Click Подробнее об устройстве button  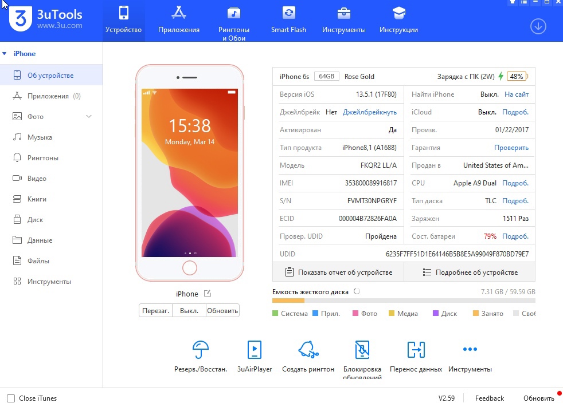(x=470, y=272)
